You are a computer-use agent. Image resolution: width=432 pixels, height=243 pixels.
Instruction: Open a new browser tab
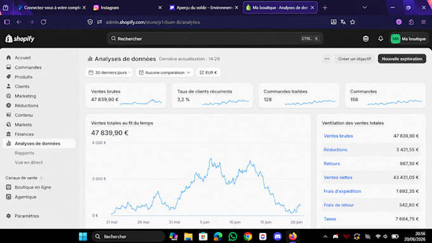click(325, 8)
